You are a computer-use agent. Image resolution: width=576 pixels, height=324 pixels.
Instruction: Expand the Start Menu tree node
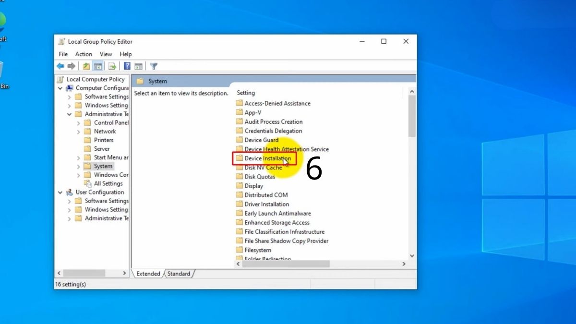pos(79,157)
